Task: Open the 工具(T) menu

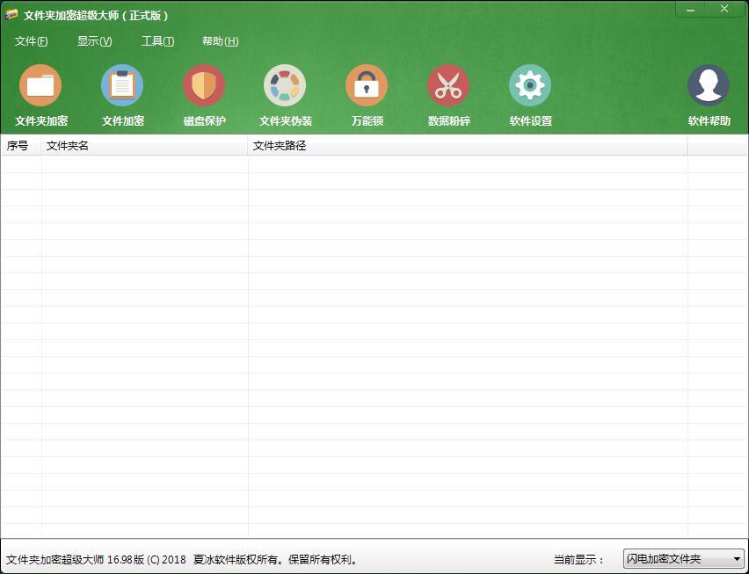Action: click(156, 40)
